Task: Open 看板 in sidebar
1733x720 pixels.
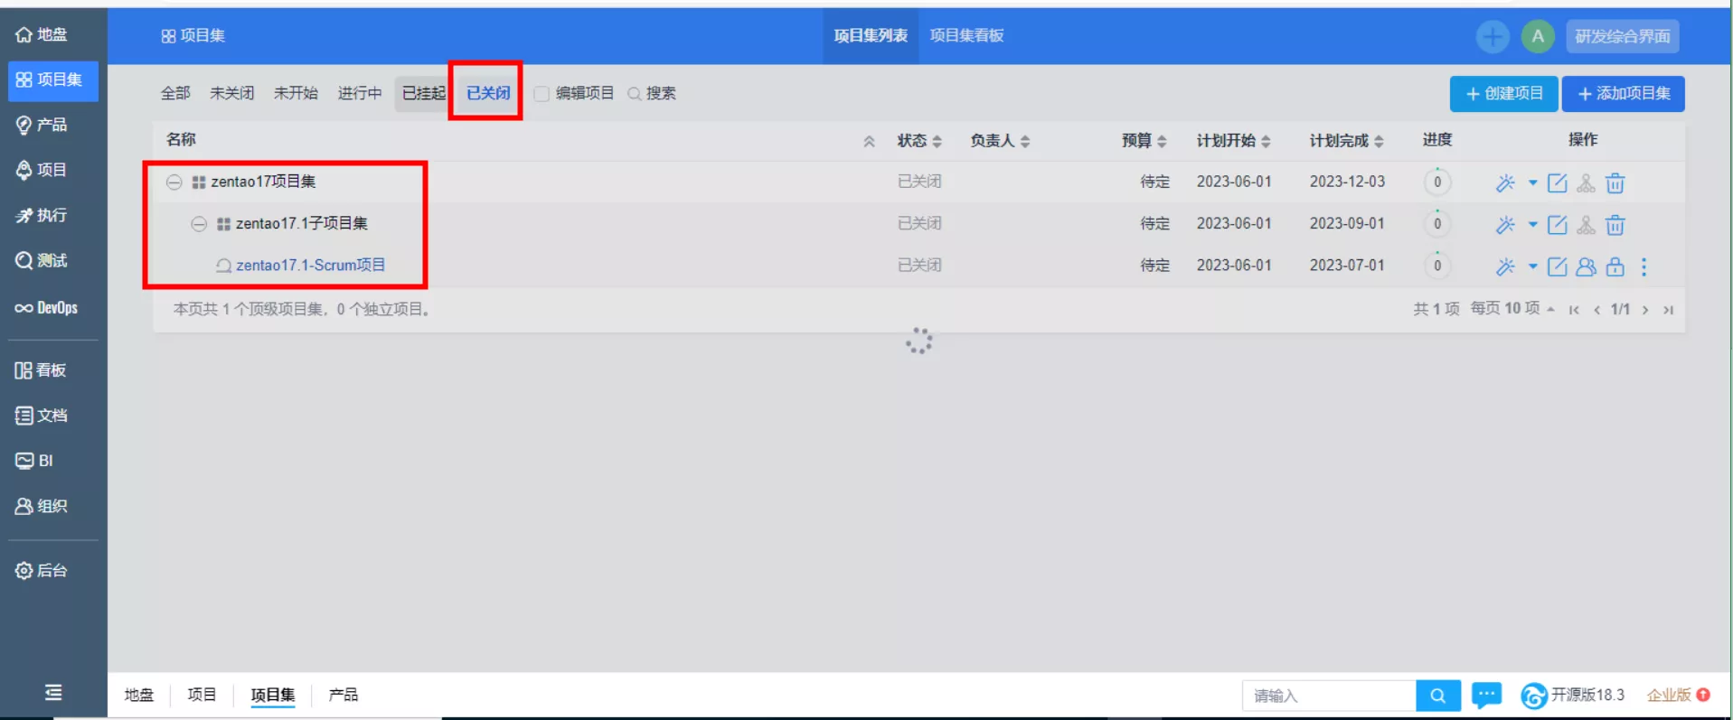Action: tap(41, 369)
